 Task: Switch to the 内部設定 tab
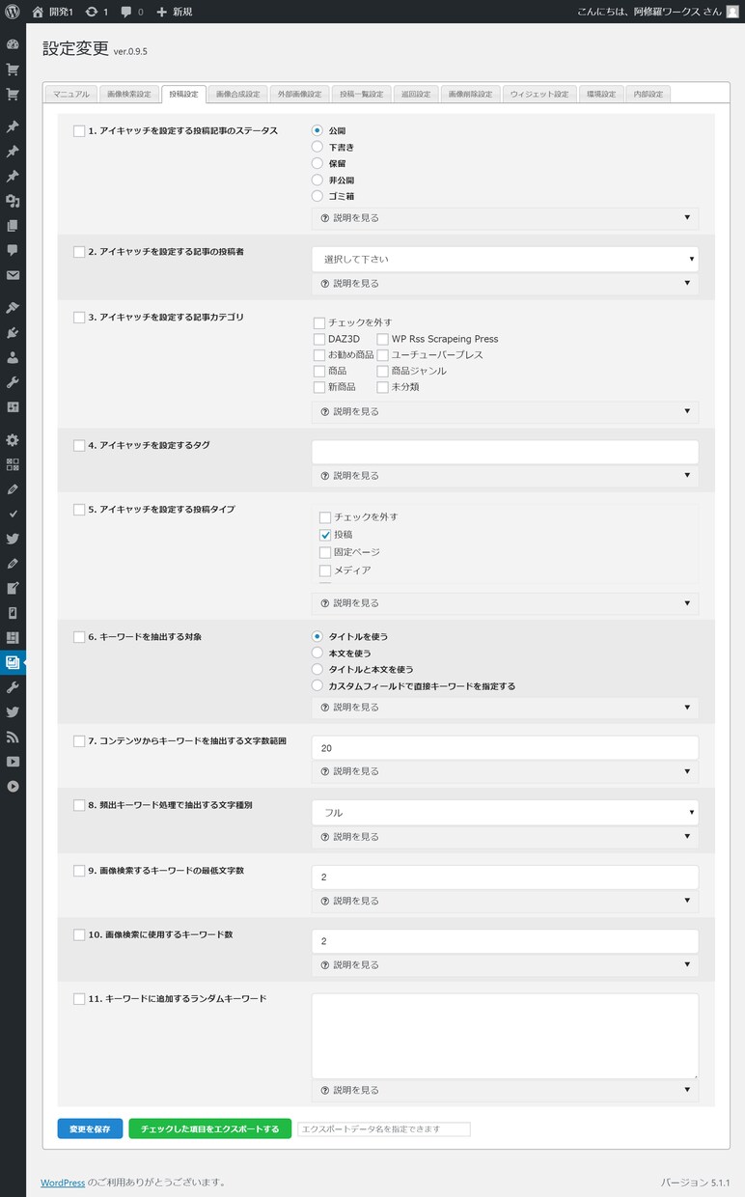click(x=648, y=94)
